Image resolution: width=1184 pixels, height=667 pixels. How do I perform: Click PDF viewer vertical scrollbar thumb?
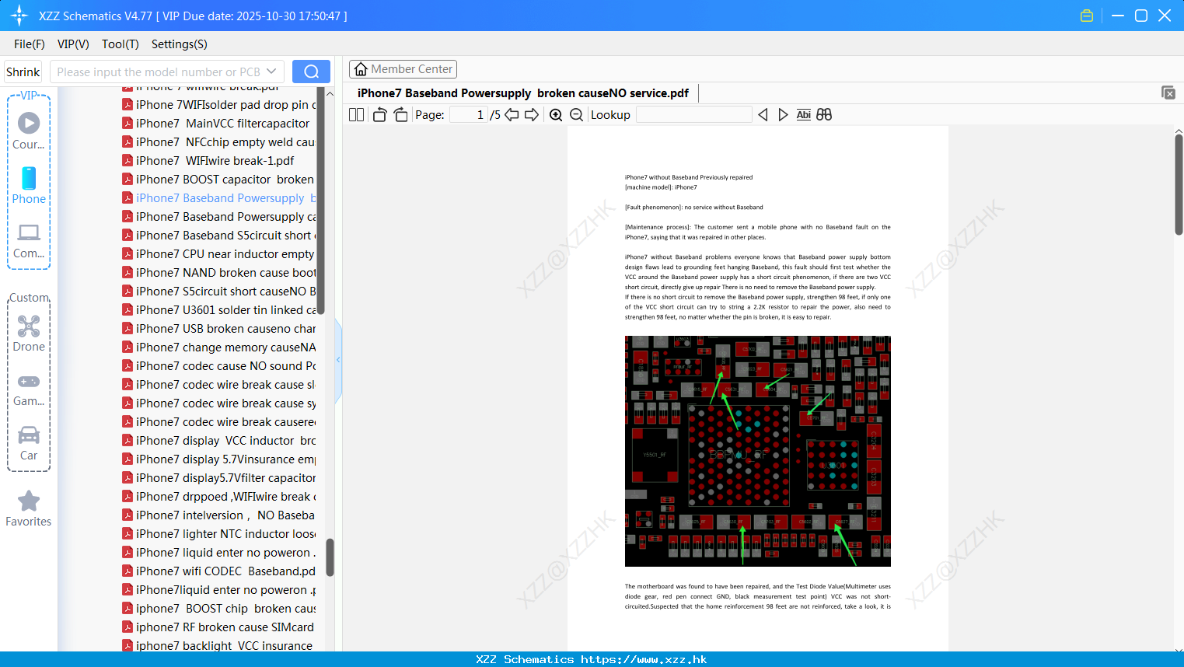coord(1179,184)
